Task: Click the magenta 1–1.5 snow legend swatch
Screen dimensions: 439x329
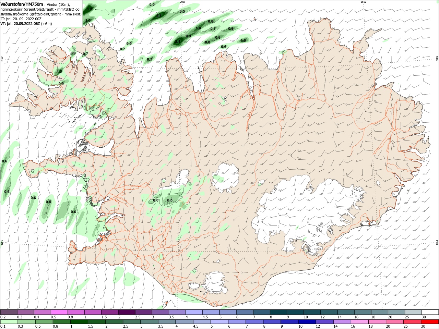Action: point(93,312)
